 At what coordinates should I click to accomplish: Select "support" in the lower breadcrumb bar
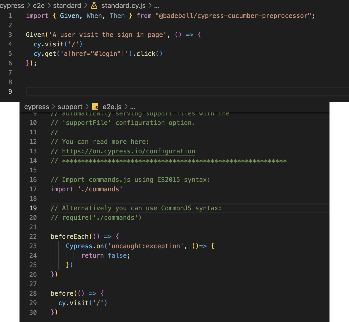click(70, 107)
